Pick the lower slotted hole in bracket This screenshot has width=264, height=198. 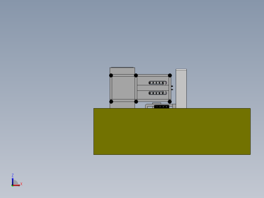click(x=158, y=93)
